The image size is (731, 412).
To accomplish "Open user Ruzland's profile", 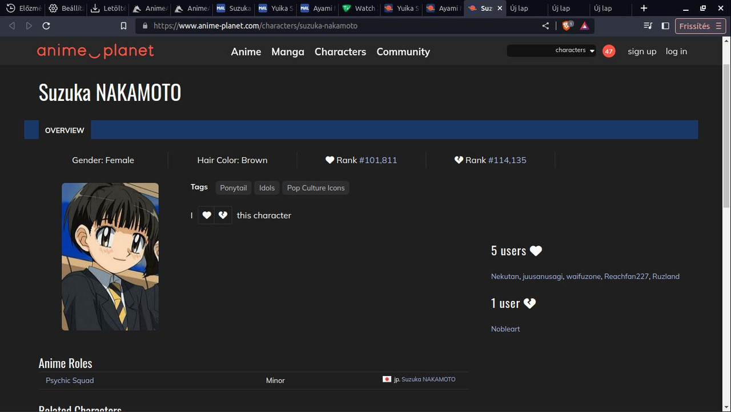I will click(666, 276).
